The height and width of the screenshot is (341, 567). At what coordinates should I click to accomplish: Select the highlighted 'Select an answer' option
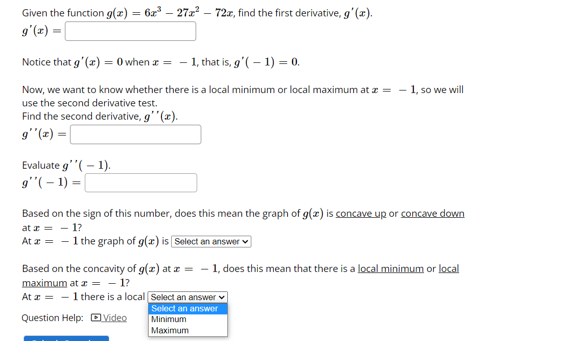pos(184,308)
